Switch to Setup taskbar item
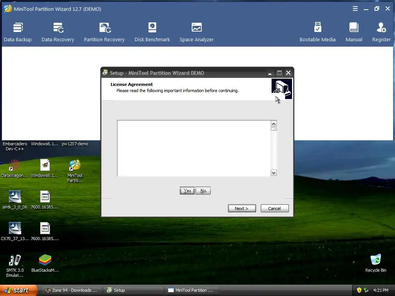This screenshot has height=296, width=395. coord(133,290)
